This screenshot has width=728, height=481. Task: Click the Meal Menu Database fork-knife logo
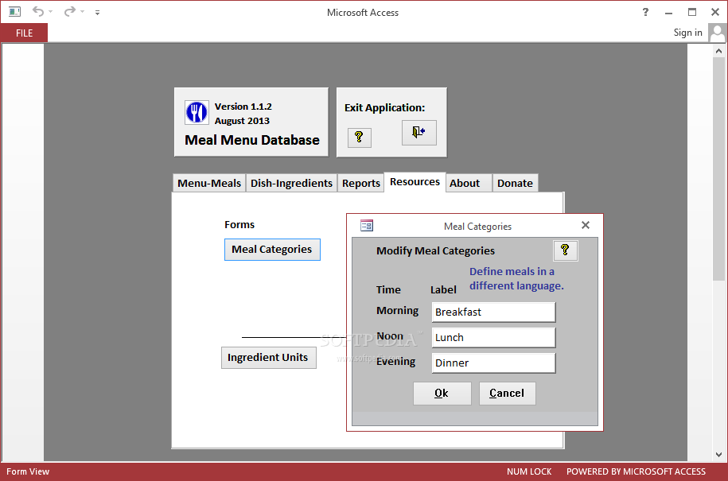(197, 112)
